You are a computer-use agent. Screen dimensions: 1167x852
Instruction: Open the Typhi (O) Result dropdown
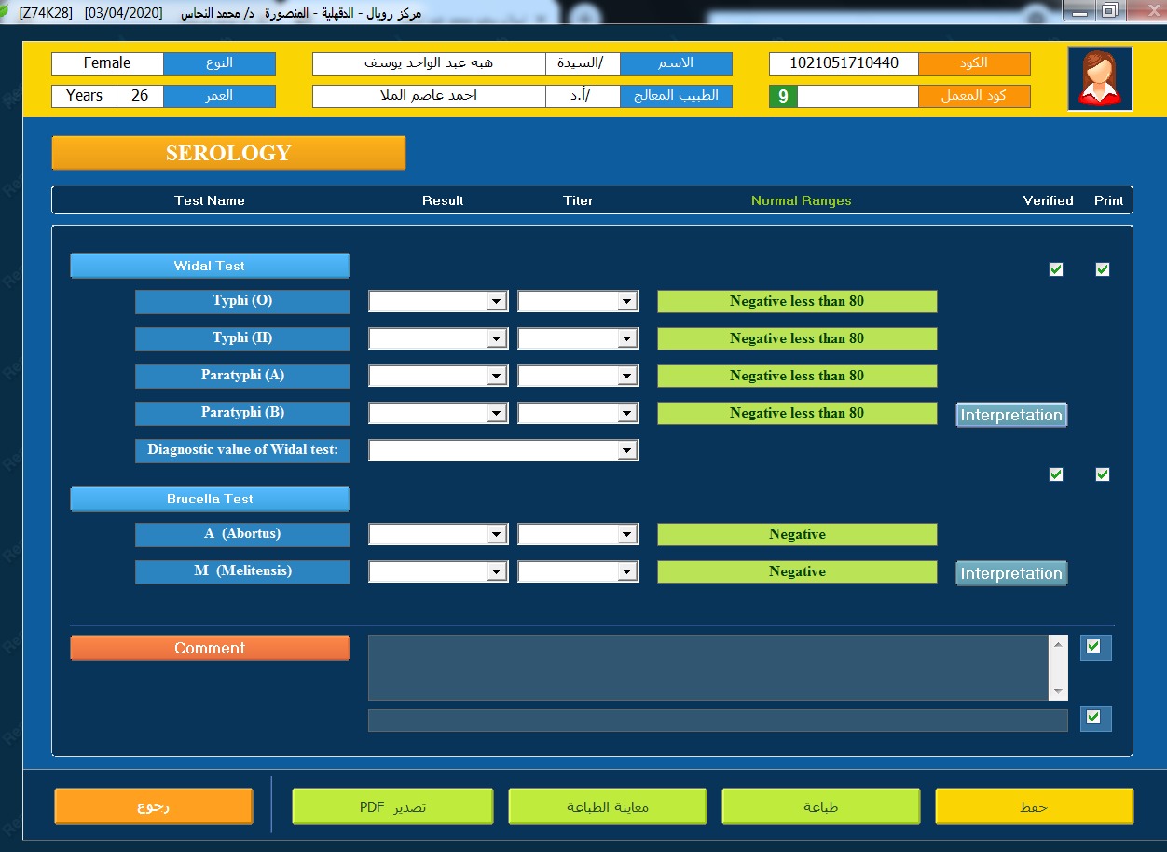(x=497, y=301)
